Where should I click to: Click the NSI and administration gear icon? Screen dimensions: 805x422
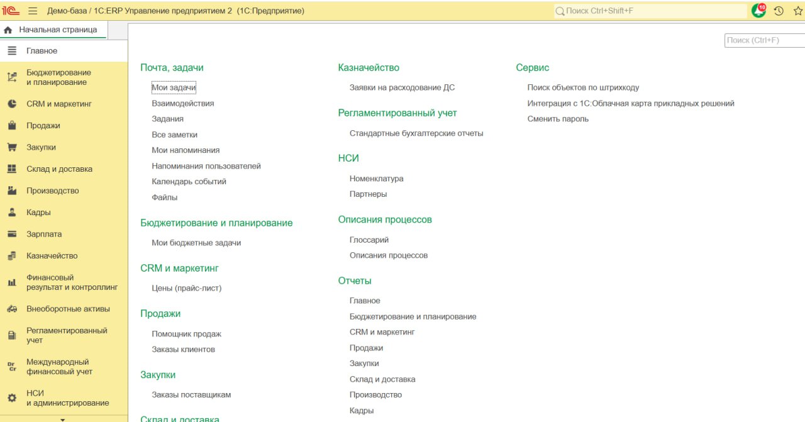click(x=11, y=398)
